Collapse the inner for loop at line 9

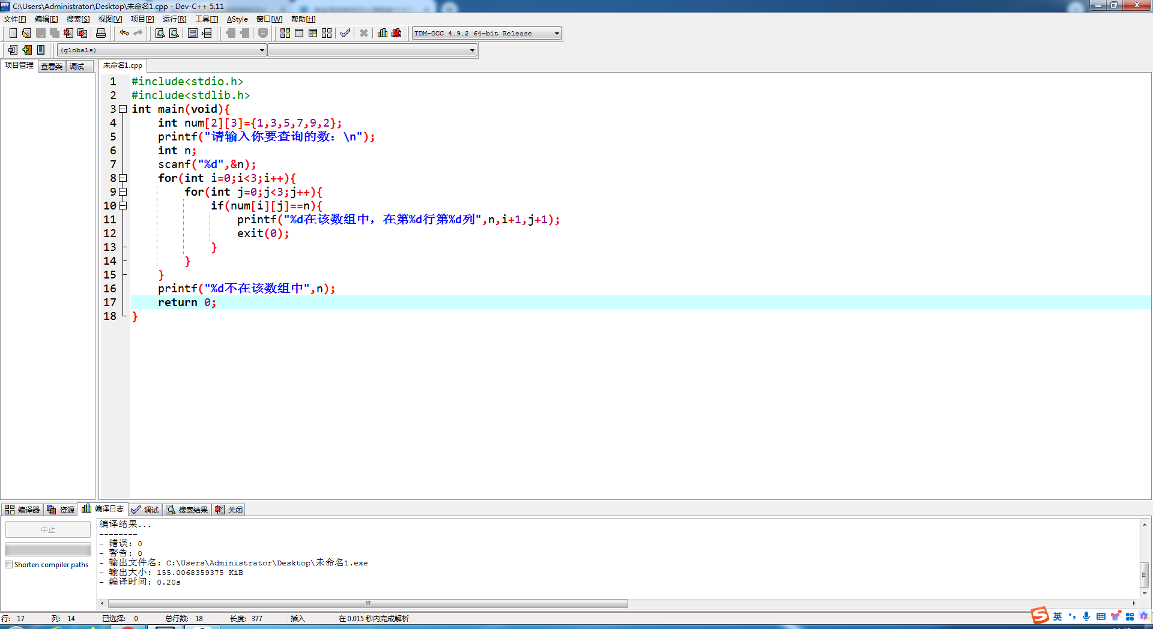coord(123,192)
